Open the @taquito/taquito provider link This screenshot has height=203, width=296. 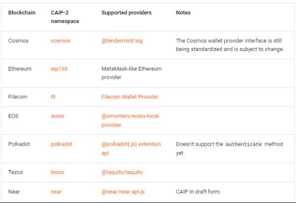tap(122, 173)
